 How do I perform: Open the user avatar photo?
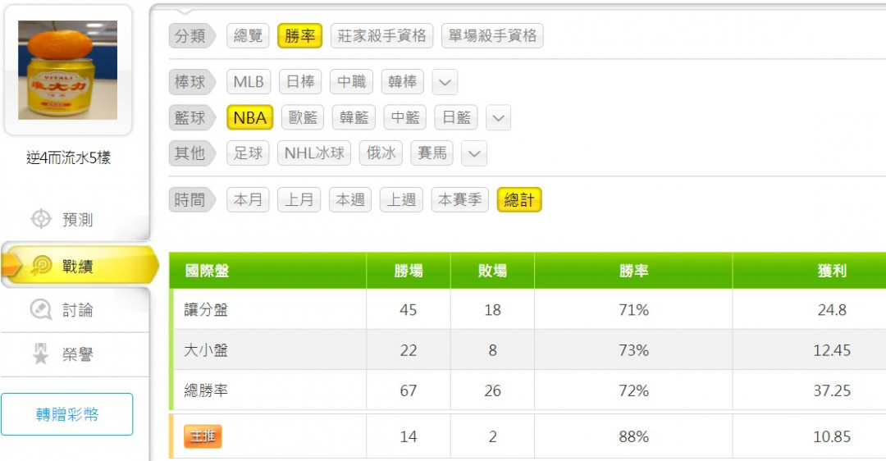click(x=68, y=70)
